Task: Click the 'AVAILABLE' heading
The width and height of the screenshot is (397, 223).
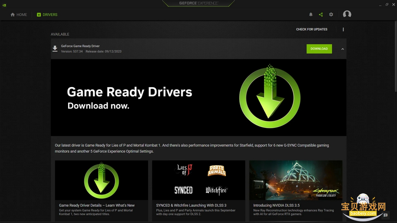Action: tap(60, 34)
